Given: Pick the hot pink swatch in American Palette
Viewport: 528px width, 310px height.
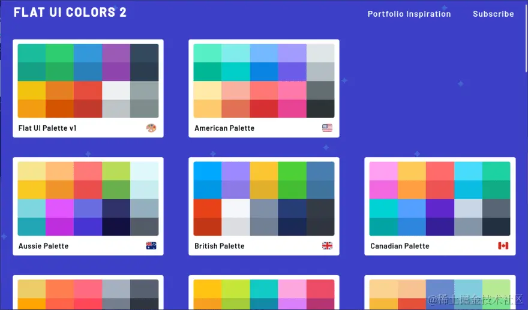Looking at the screenshot, I should click(x=292, y=109).
